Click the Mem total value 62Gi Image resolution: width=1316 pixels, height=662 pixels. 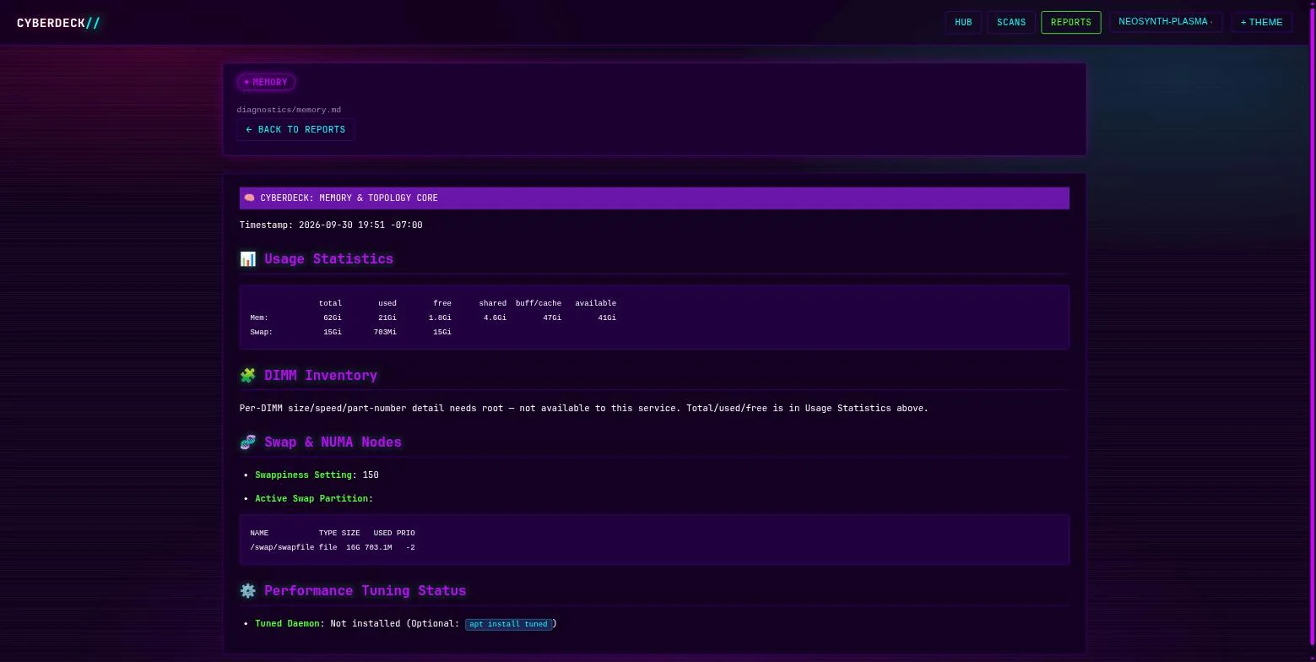pos(333,317)
